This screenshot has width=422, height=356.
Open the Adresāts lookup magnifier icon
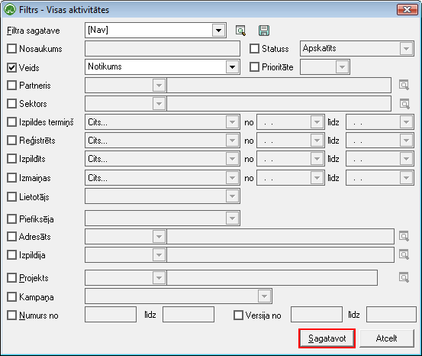[404, 236]
